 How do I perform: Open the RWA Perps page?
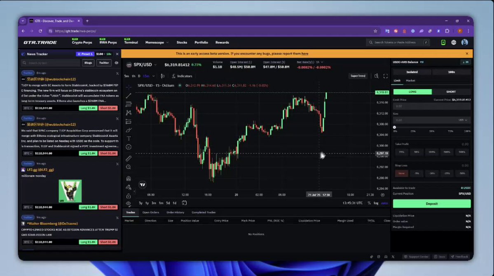click(108, 42)
